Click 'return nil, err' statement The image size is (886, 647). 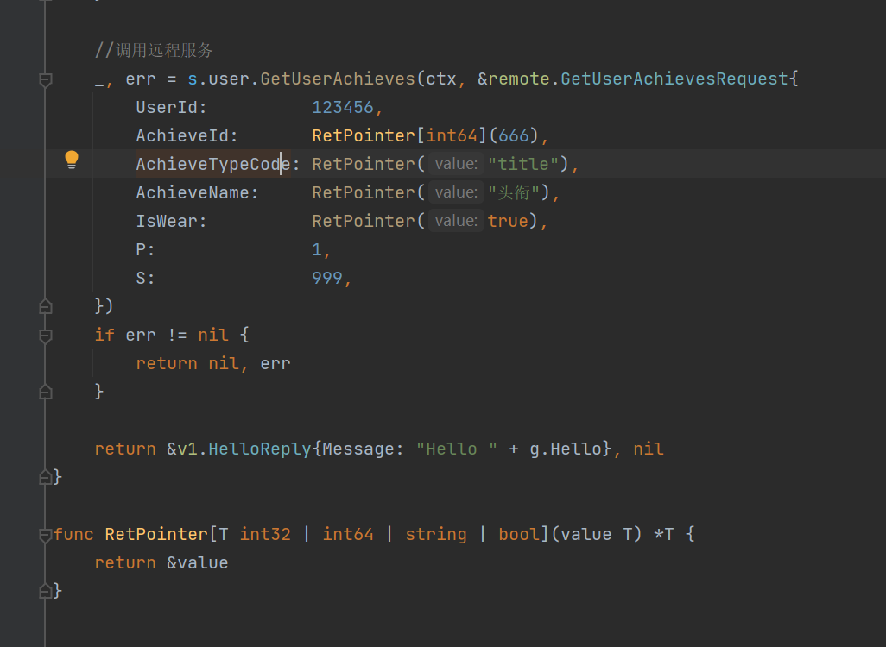pos(213,363)
